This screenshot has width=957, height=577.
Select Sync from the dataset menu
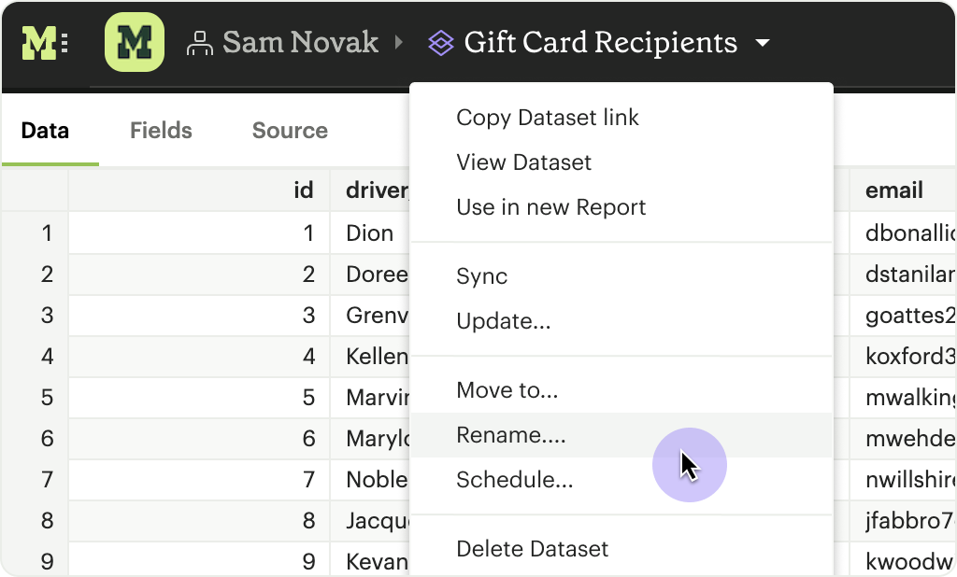coord(481,276)
